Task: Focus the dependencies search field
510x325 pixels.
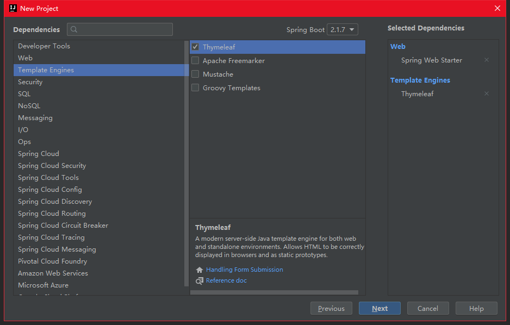Action: [120, 29]
